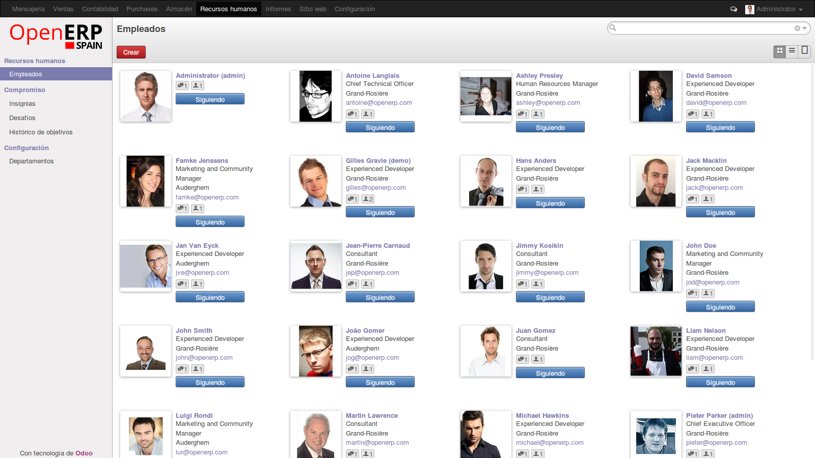Switch to kanban view icon
This screenshot has width=815, height=458.
point(779,51)
